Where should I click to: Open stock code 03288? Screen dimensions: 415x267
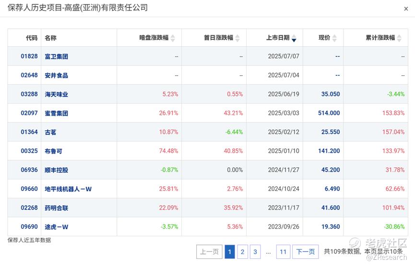[x=29, y=94]
